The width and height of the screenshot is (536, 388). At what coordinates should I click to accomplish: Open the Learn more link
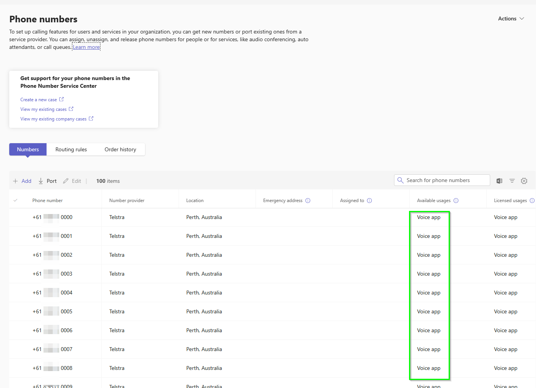click(86, 47)
